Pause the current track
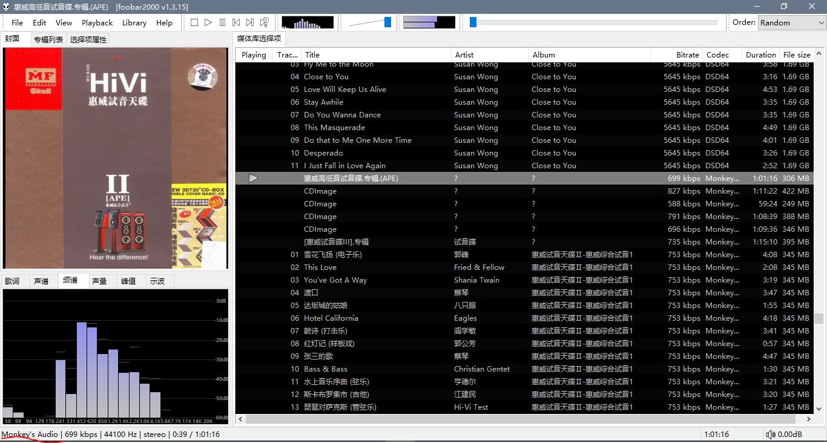The width and height of the screenshot is (827, 443). (222, 22)
